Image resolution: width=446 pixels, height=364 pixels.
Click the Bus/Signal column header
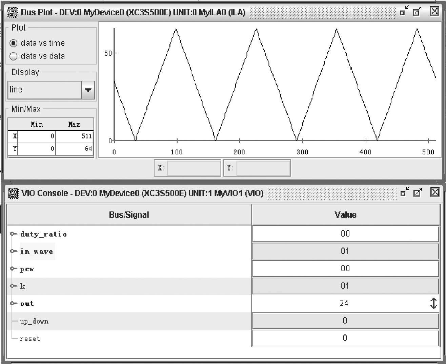[x=129, y=215]
